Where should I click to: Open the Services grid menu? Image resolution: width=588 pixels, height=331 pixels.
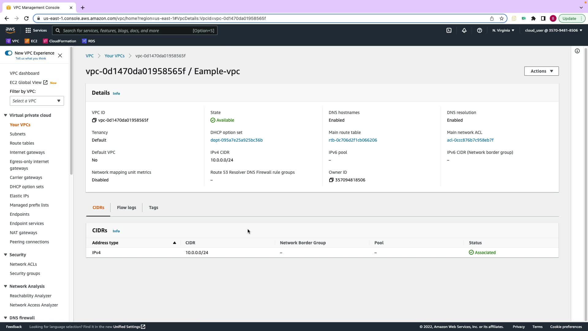(x=36, y=30)
